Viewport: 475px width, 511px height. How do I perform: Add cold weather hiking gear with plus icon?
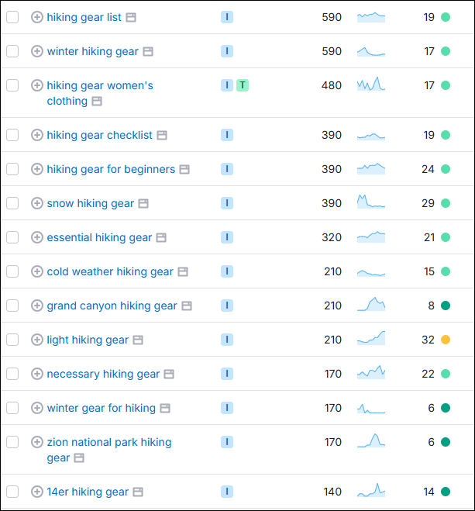pos(37,271)
